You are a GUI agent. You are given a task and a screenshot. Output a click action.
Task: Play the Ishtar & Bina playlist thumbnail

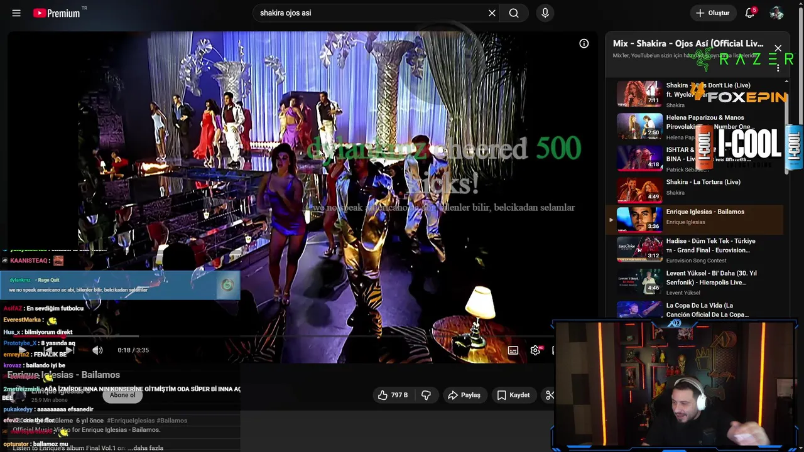click(x=639, y=158)
